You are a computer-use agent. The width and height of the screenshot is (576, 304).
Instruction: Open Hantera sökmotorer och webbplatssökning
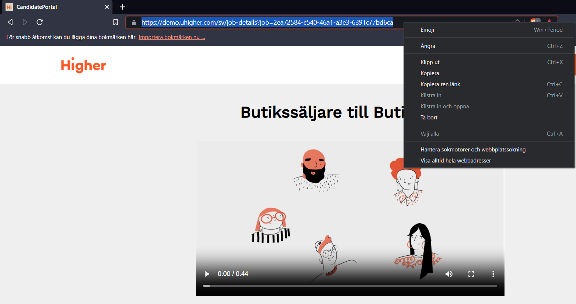[473, 150]
